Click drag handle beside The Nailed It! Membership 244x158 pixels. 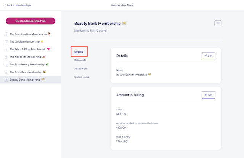pyautogui.click(x=6, y=57)
